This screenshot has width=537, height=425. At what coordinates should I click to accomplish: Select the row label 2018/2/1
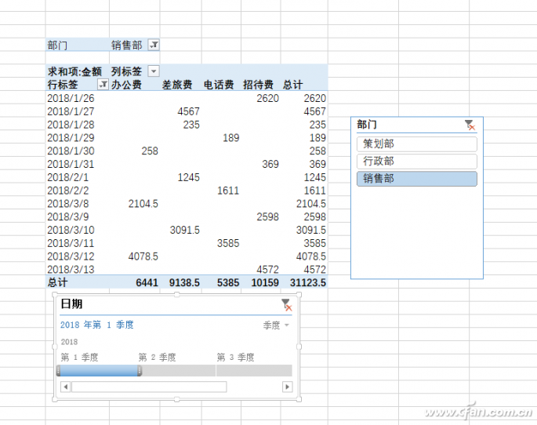point(67,177)
